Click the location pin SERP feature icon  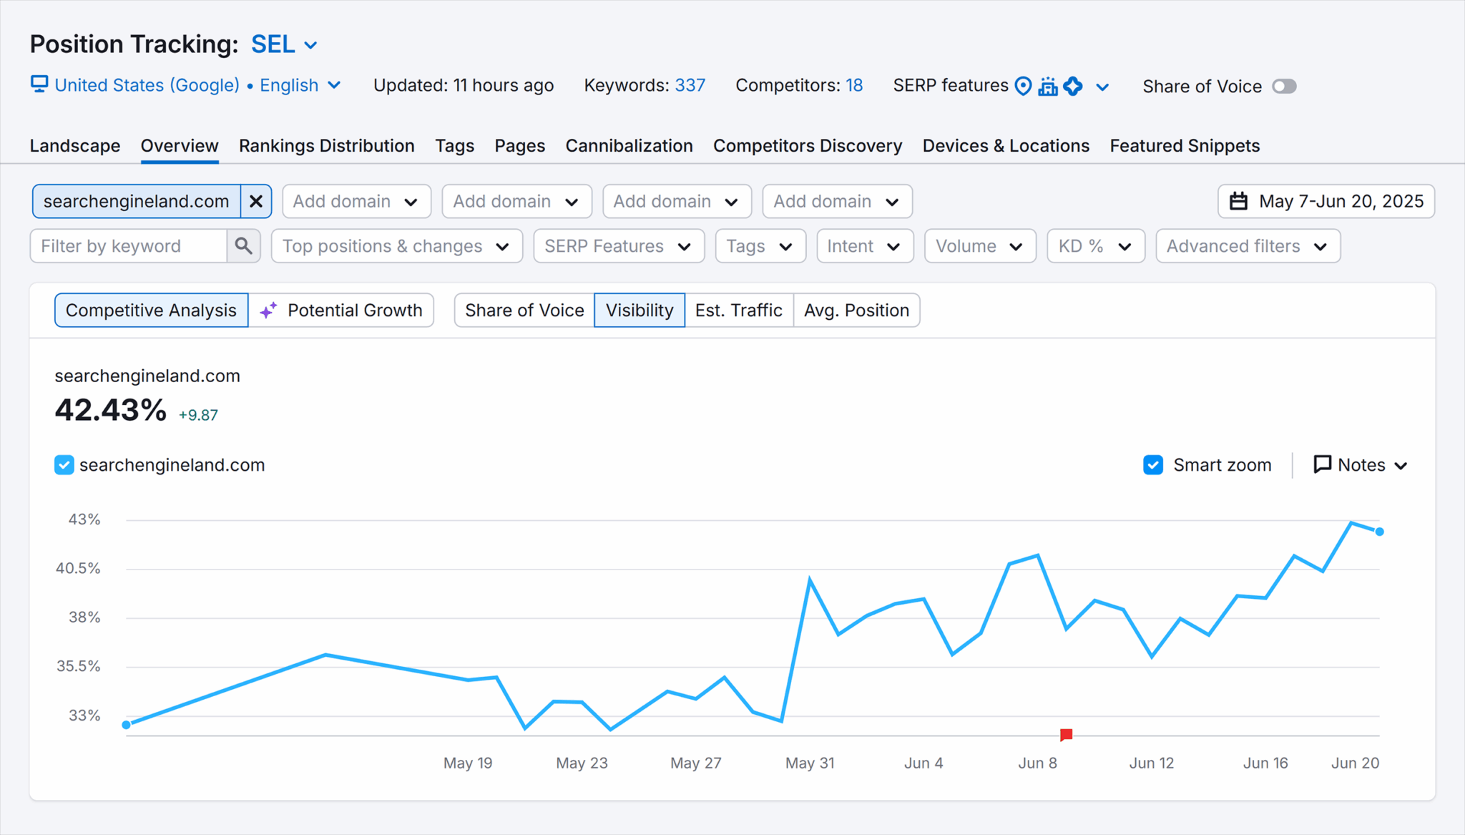pos(1023,86)
